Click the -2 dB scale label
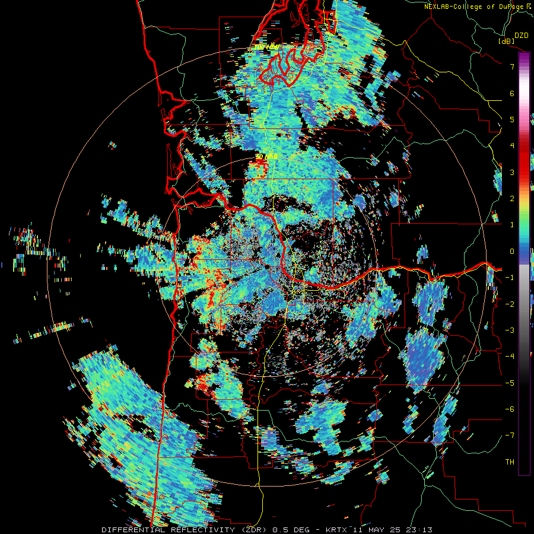The image size is (534, 534). point(510,304)
